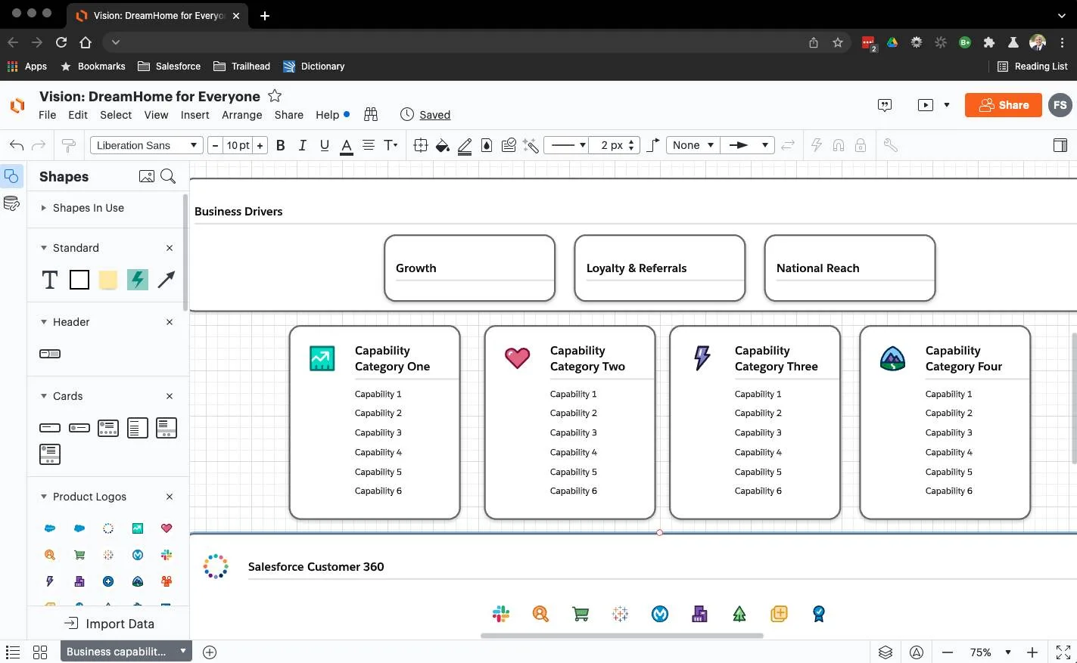Viewport: 1077px width, 663px height.
Task: Search shapes with the magnifier icon
Action: coord(169,176)
